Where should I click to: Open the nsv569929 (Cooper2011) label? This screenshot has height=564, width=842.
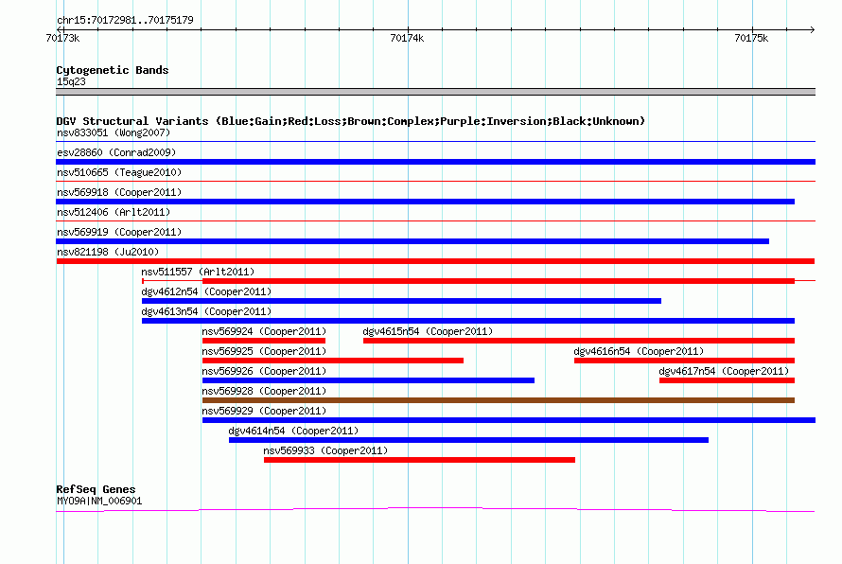tap(264, 411)
